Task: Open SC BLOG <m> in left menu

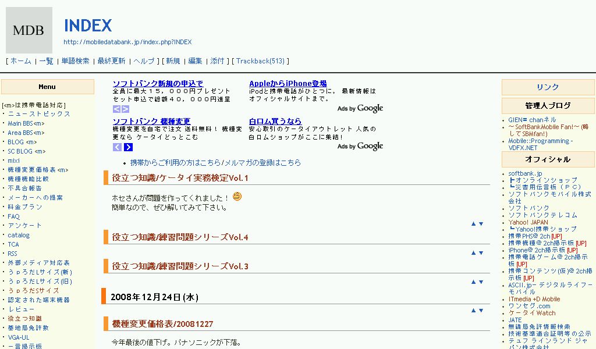Action: pos(27,151)
